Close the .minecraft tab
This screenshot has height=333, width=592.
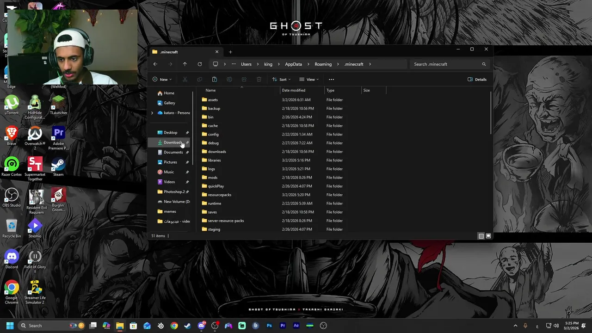click(216, 52)
